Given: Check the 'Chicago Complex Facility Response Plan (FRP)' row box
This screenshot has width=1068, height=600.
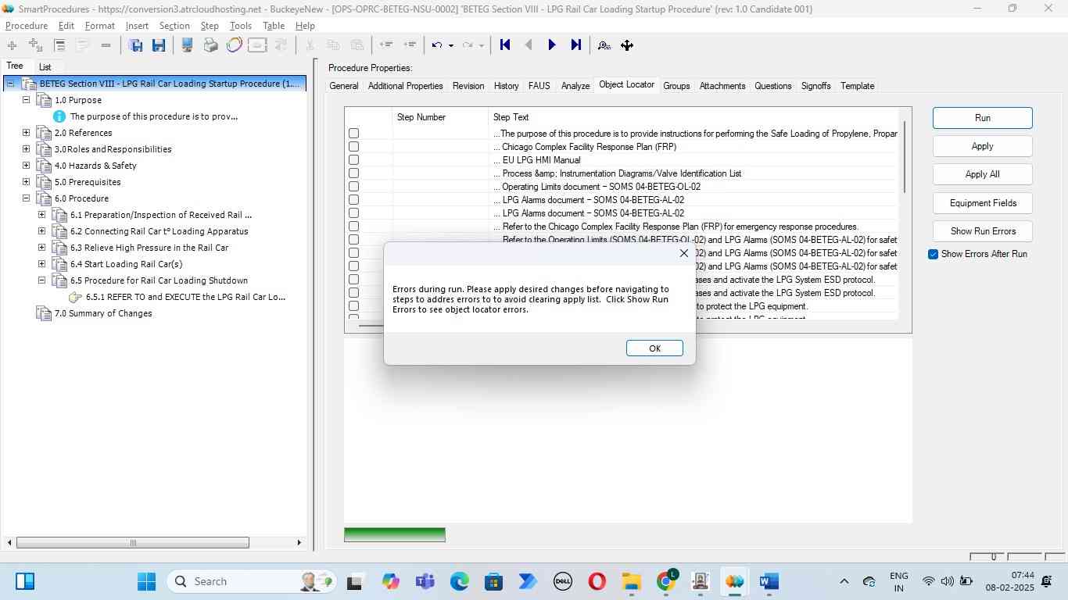Looking at the screenshot, I should point(353,147).
